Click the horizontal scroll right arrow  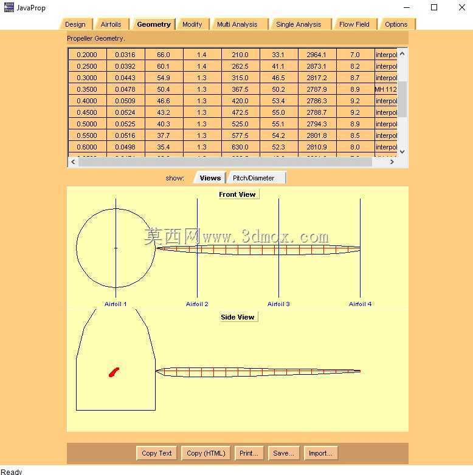(392, 162)
